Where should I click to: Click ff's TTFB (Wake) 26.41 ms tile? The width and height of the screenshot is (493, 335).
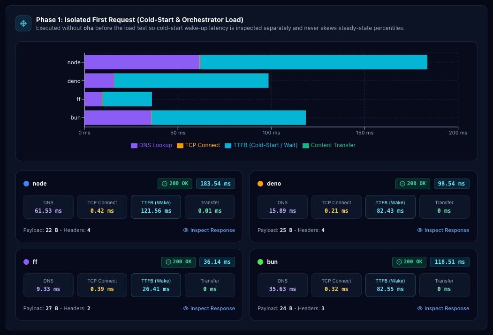[x=156, y=285]
